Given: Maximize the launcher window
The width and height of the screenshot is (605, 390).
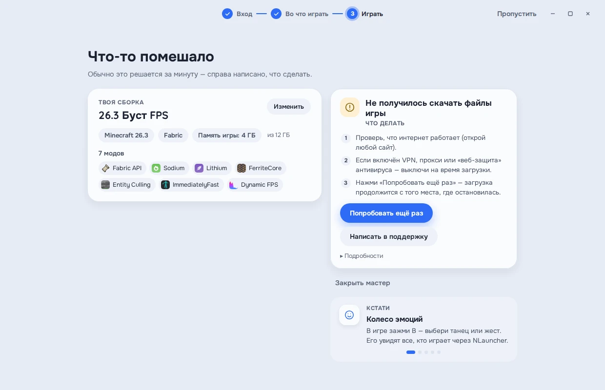Looking at the screenshot, I should pyautogui.click(x=570, y=14).
